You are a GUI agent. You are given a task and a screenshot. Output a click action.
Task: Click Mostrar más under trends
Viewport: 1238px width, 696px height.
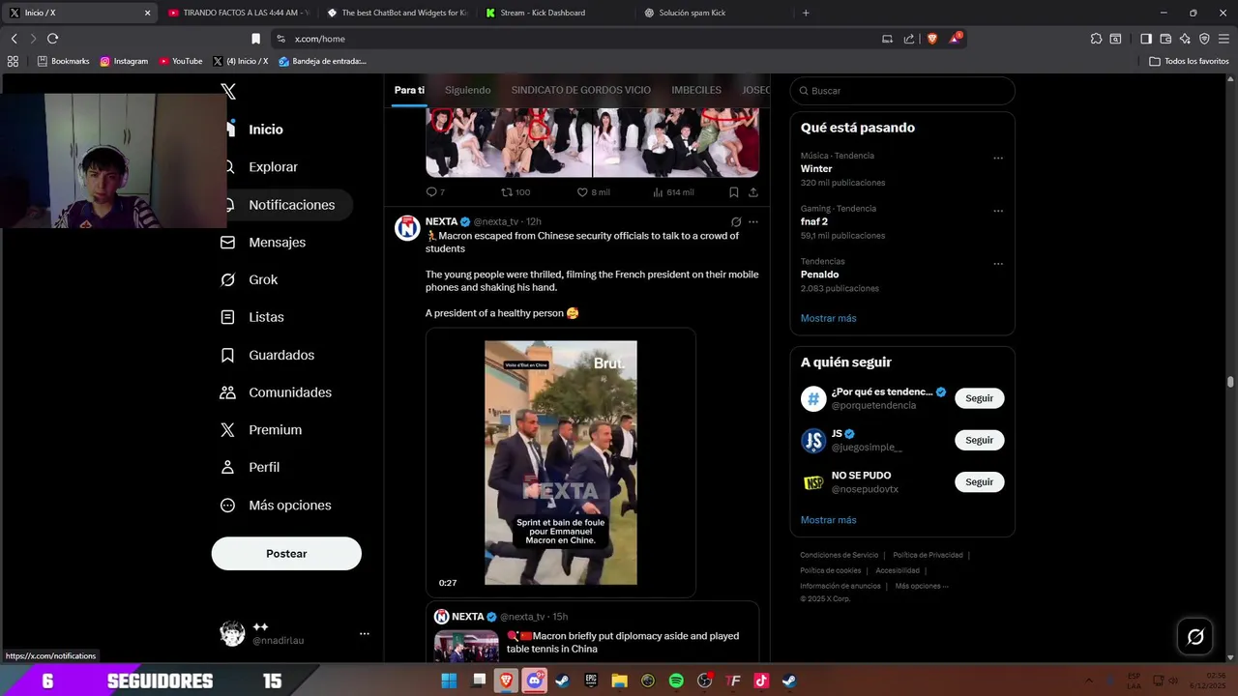(828, 318)
